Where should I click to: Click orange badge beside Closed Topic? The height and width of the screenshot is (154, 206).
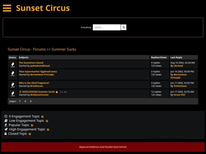pos(30,134)
